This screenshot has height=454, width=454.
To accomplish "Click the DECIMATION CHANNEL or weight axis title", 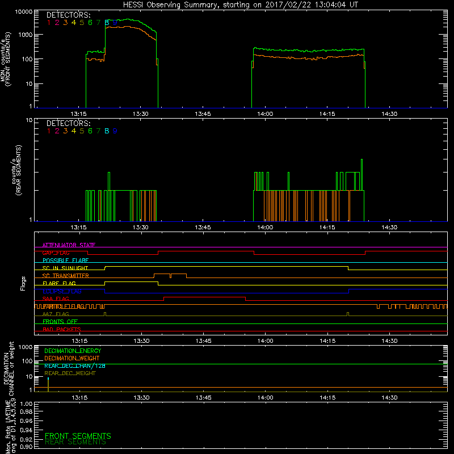I will click(9, 368).
